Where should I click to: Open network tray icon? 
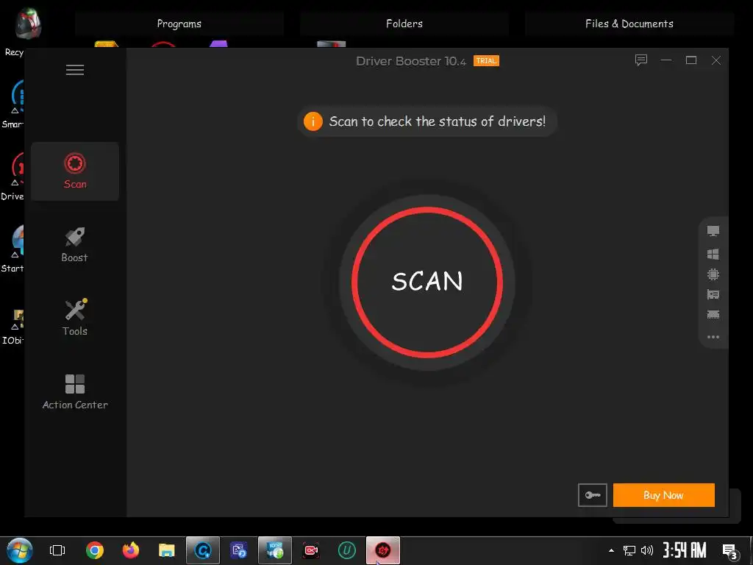(x=629, y=550)
